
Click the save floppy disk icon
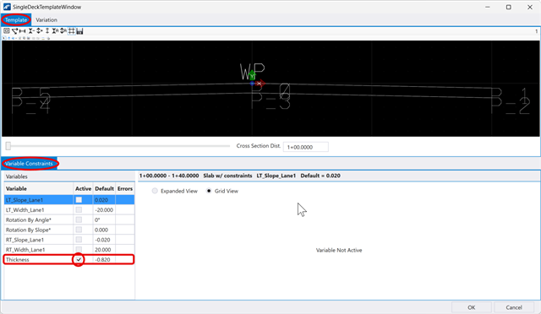pyautogui.click(x=79, y=31)
